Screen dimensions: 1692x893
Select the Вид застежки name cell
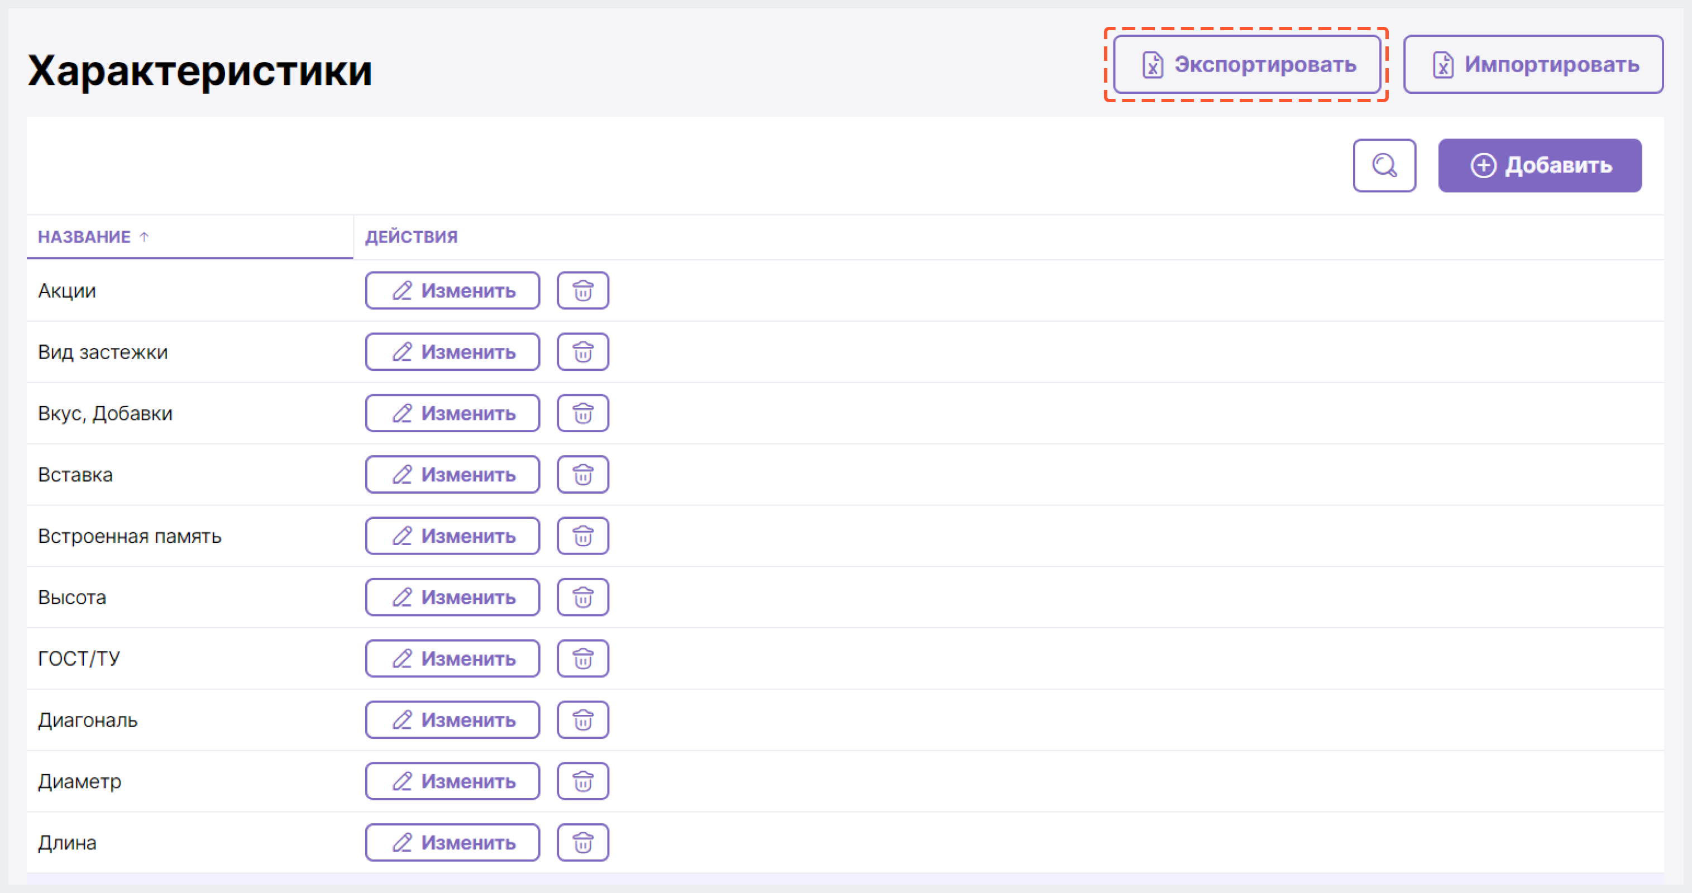190,352
